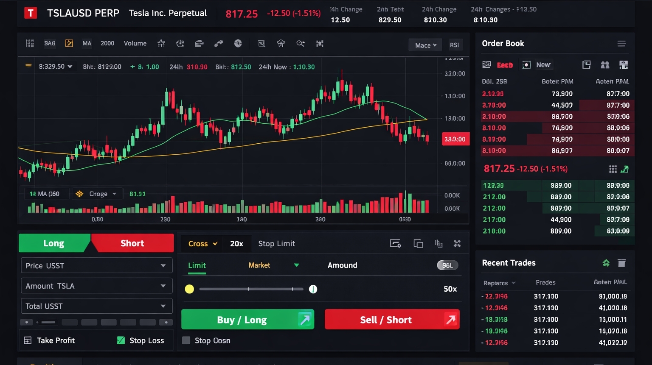Click the red Tesla logo icon
The width and height of the screenshot is (652, 365).
[31, 13]
